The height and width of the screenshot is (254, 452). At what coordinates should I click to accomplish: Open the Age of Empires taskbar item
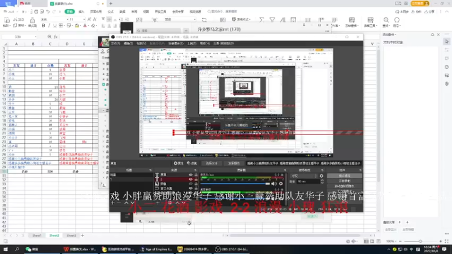(156, 249)
